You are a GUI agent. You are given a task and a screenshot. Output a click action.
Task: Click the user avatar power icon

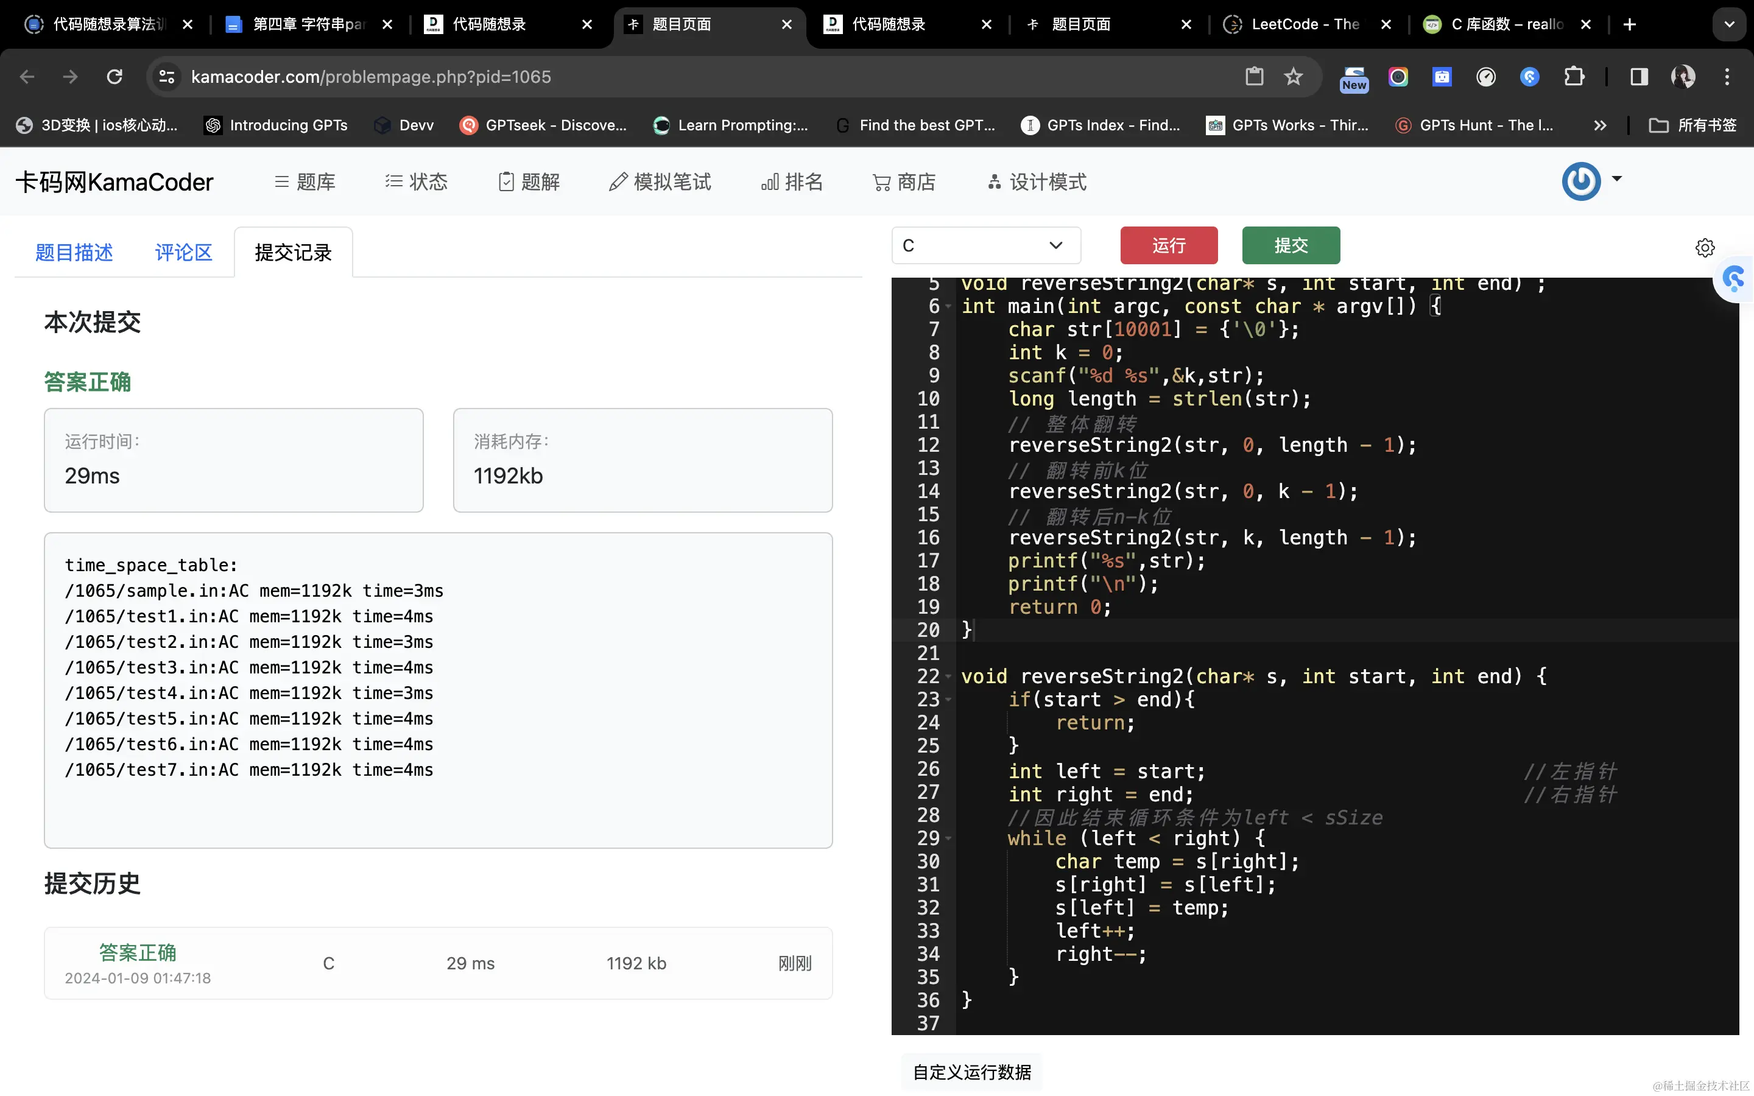(x=1581, y=181)
